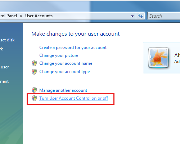This screenshot has width=180, height=144.
Task: Open the Change your account type link
Action: point(64,72)
